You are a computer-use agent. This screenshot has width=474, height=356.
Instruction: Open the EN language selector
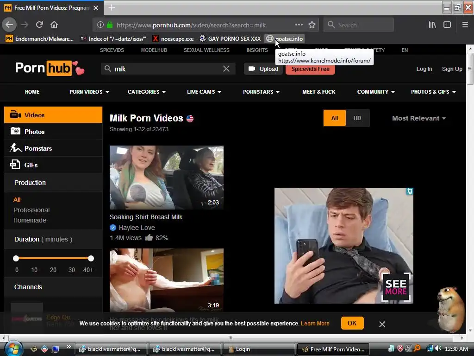coord(405,50)
